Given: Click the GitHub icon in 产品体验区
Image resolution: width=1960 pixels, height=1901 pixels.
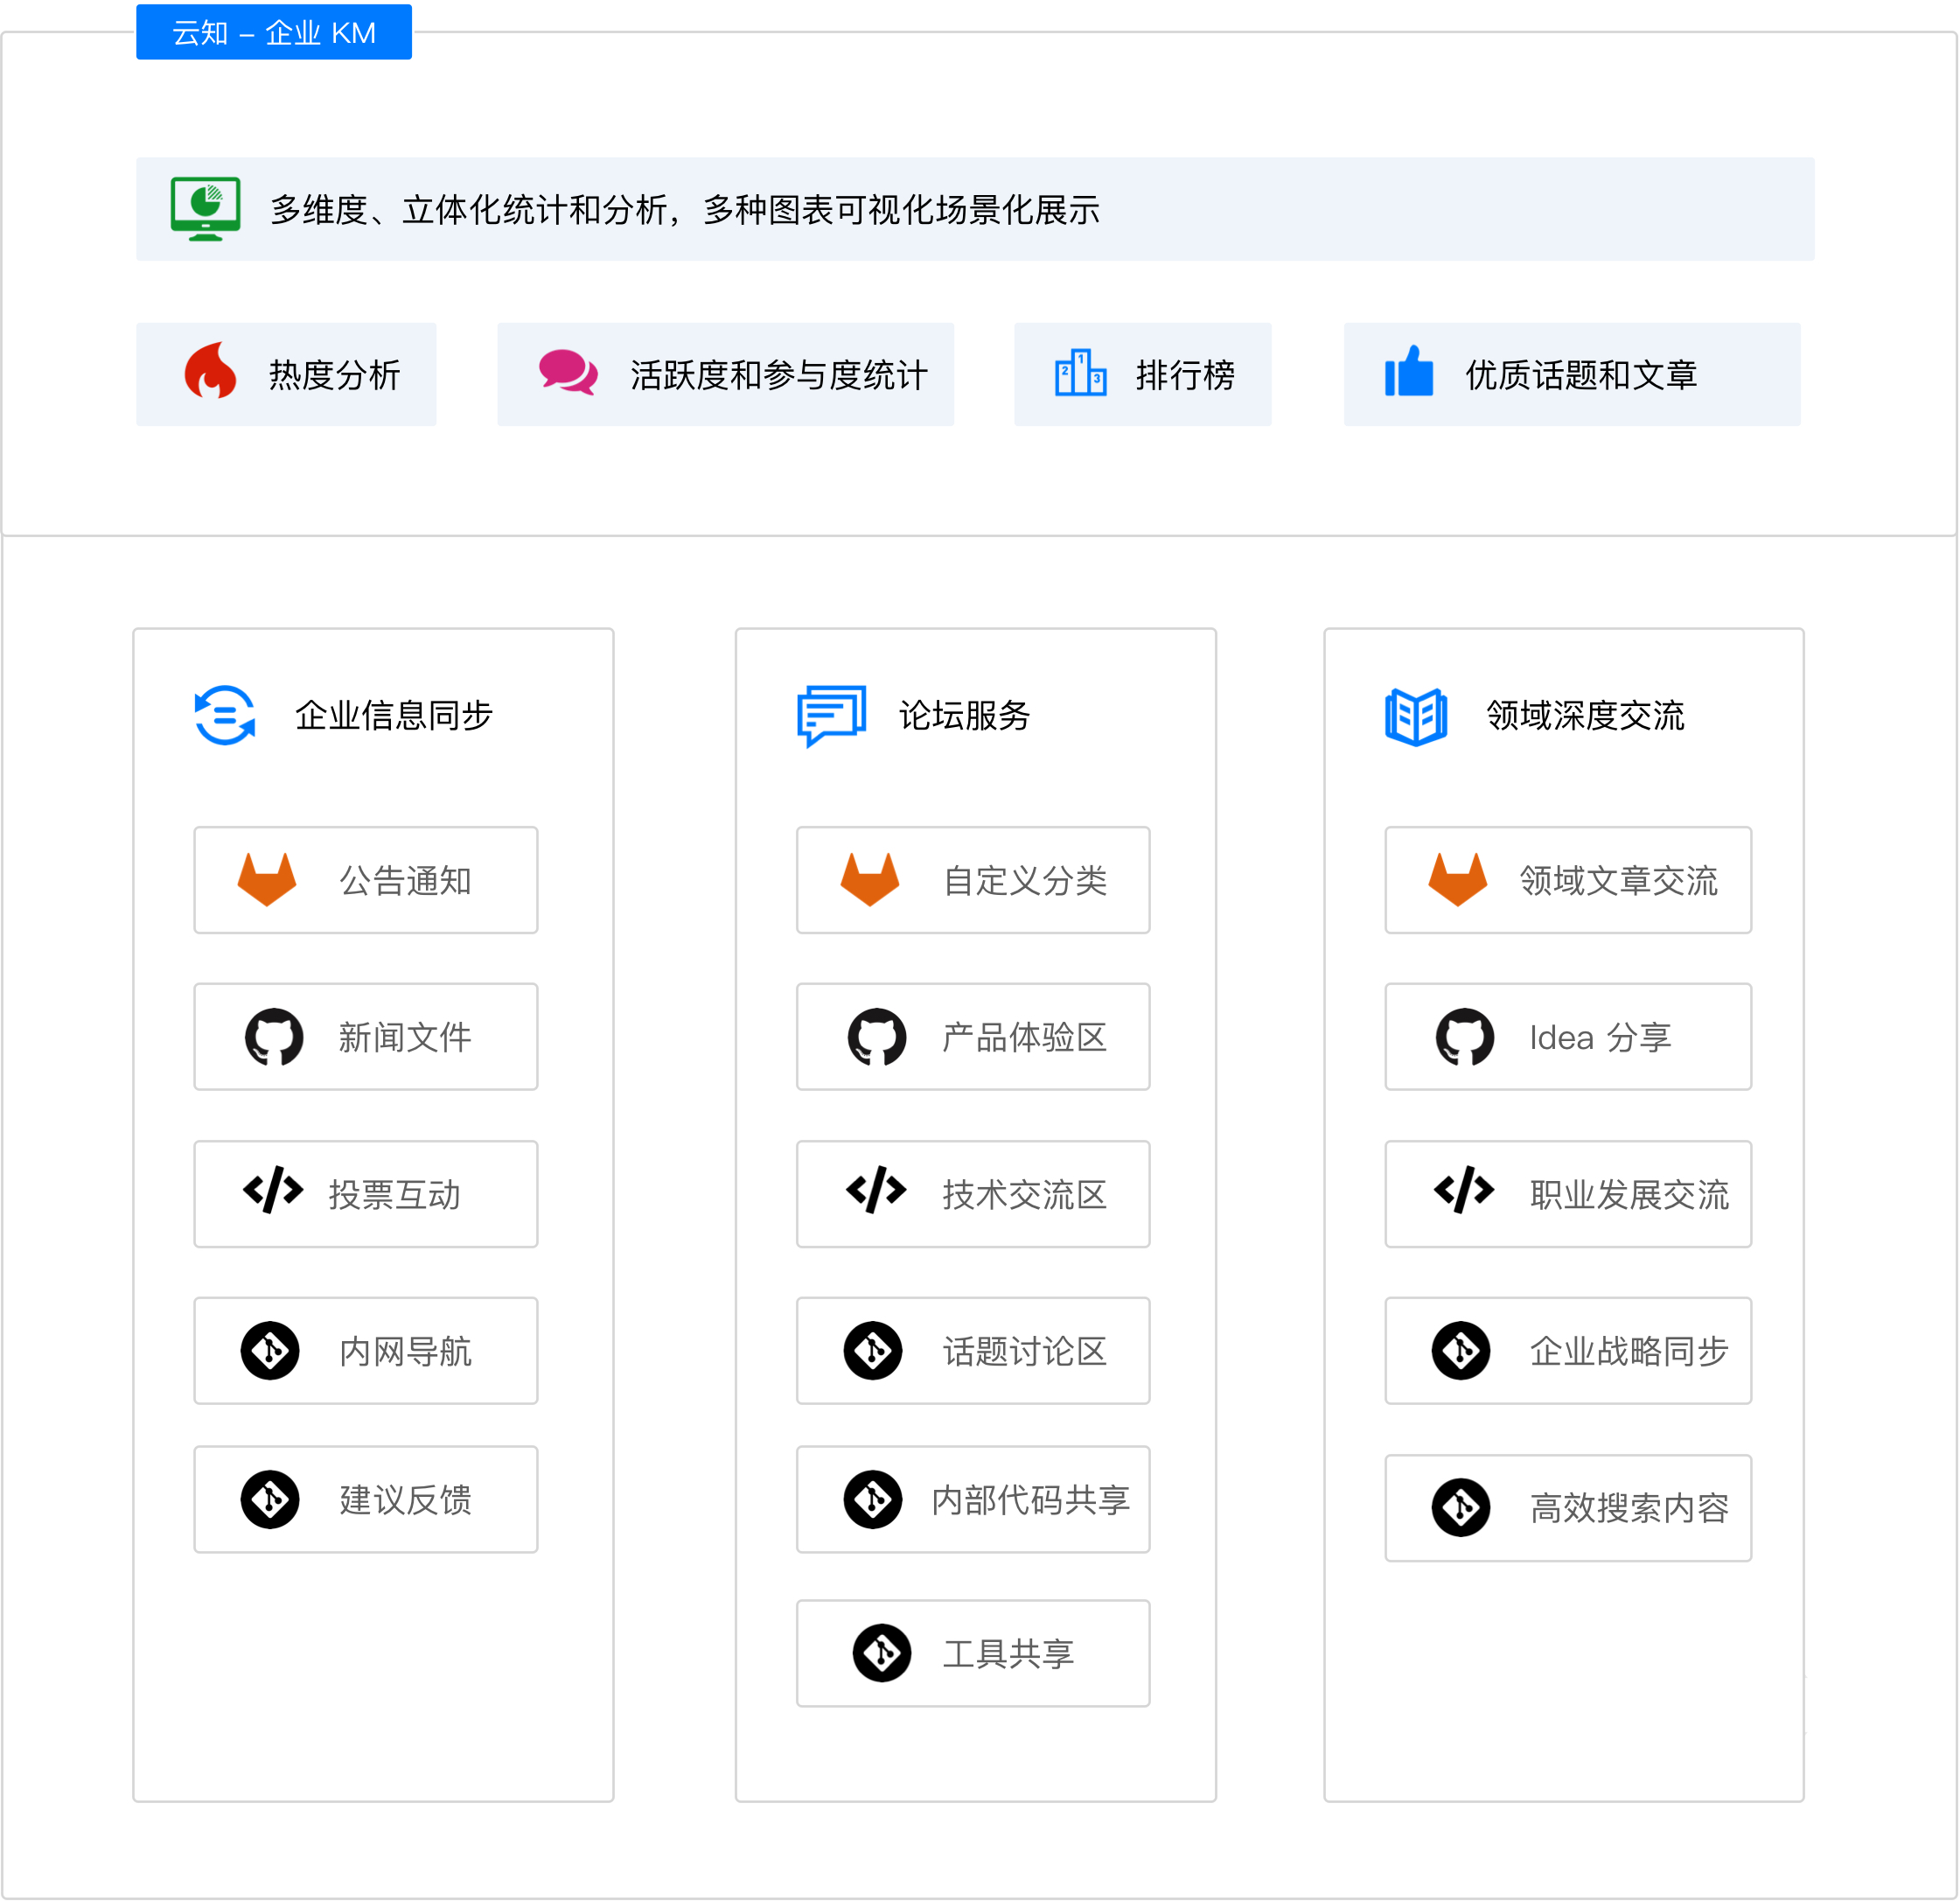Looking at the screenshot, I should click(877, 1037).
